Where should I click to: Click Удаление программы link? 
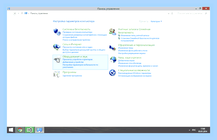72,76
